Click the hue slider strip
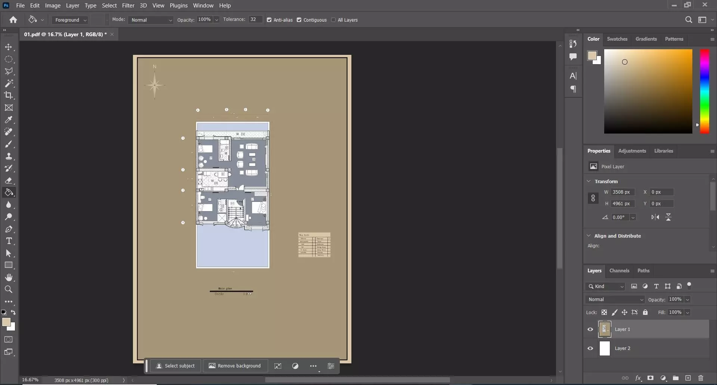The width and height of the screenshot is (717, 385). [704, 91]
